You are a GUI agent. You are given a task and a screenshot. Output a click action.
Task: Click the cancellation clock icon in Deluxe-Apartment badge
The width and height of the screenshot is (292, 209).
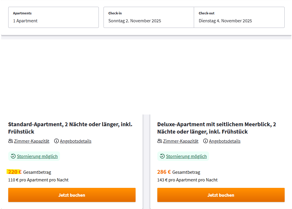(x=162, y=156)
